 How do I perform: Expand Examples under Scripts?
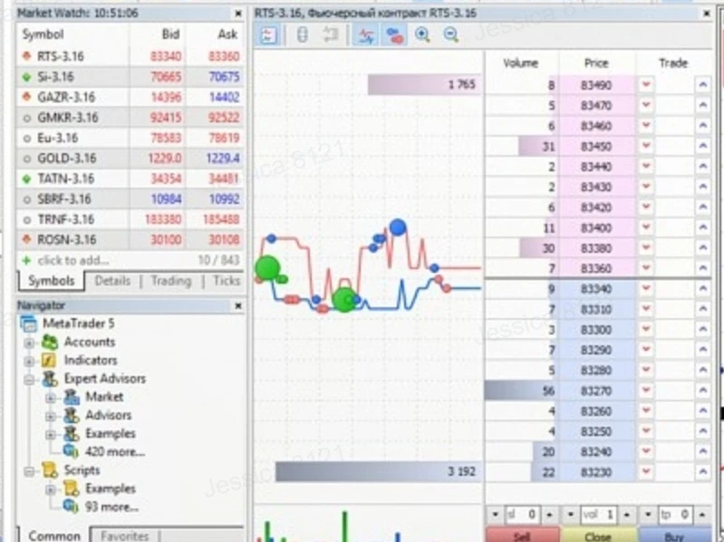click(51, 489)
